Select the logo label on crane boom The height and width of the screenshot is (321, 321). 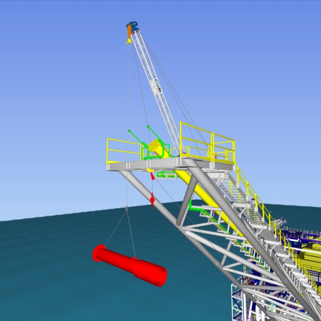coord(158,86)
